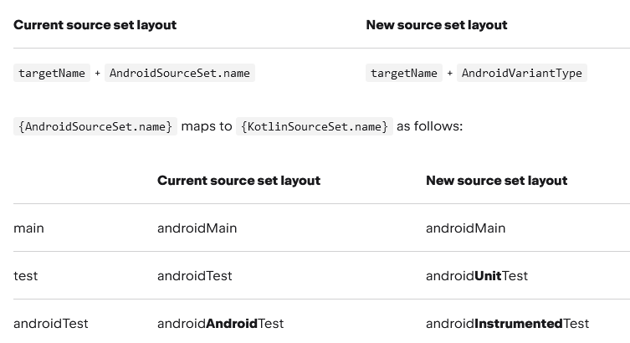630x343 pixels.
Task: Click second table's 'Current source set layout' header
Action: click(239, 181)
